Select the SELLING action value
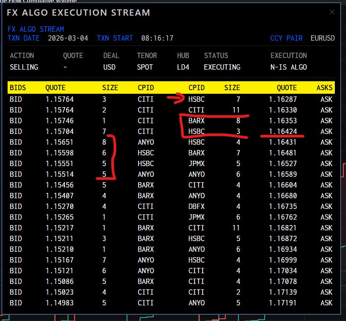346x321 pixels. [24, 67]
